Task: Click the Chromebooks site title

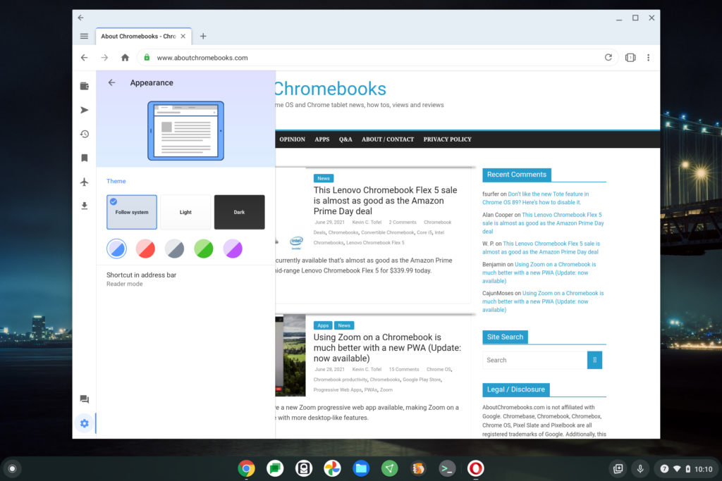Action: point(331,89)
